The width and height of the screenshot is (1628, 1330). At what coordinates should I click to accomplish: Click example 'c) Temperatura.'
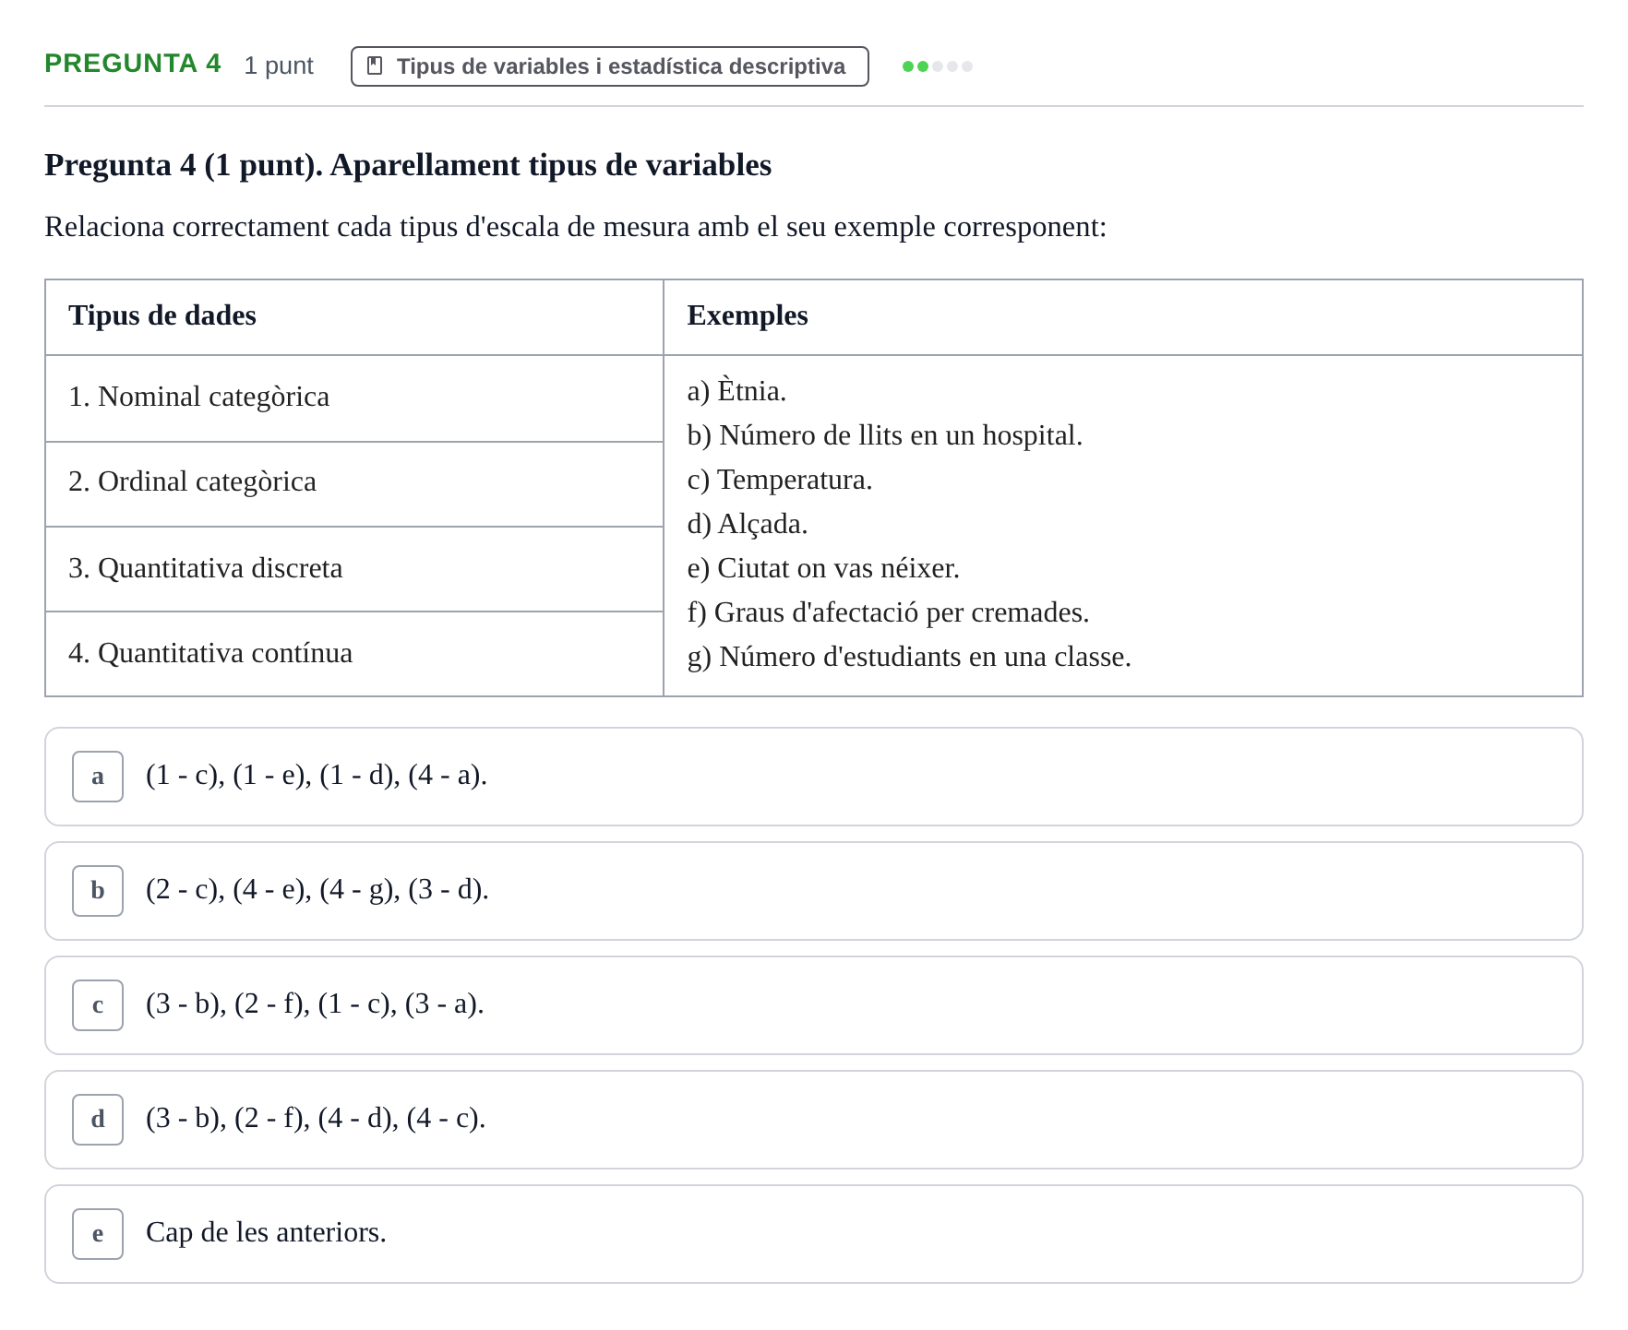[x=779, y=480]
